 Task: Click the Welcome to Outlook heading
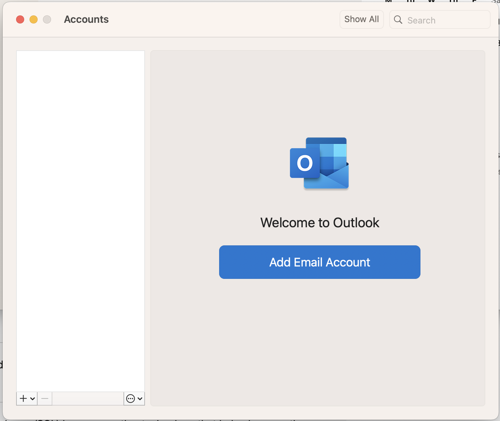pyautogui.click(x=320, y=223)
